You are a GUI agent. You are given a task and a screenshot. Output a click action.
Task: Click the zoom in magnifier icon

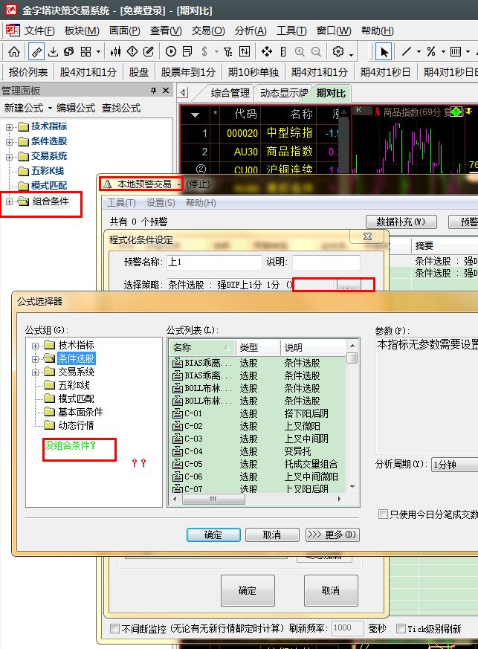pyautogui.click(x=300, y=52)
